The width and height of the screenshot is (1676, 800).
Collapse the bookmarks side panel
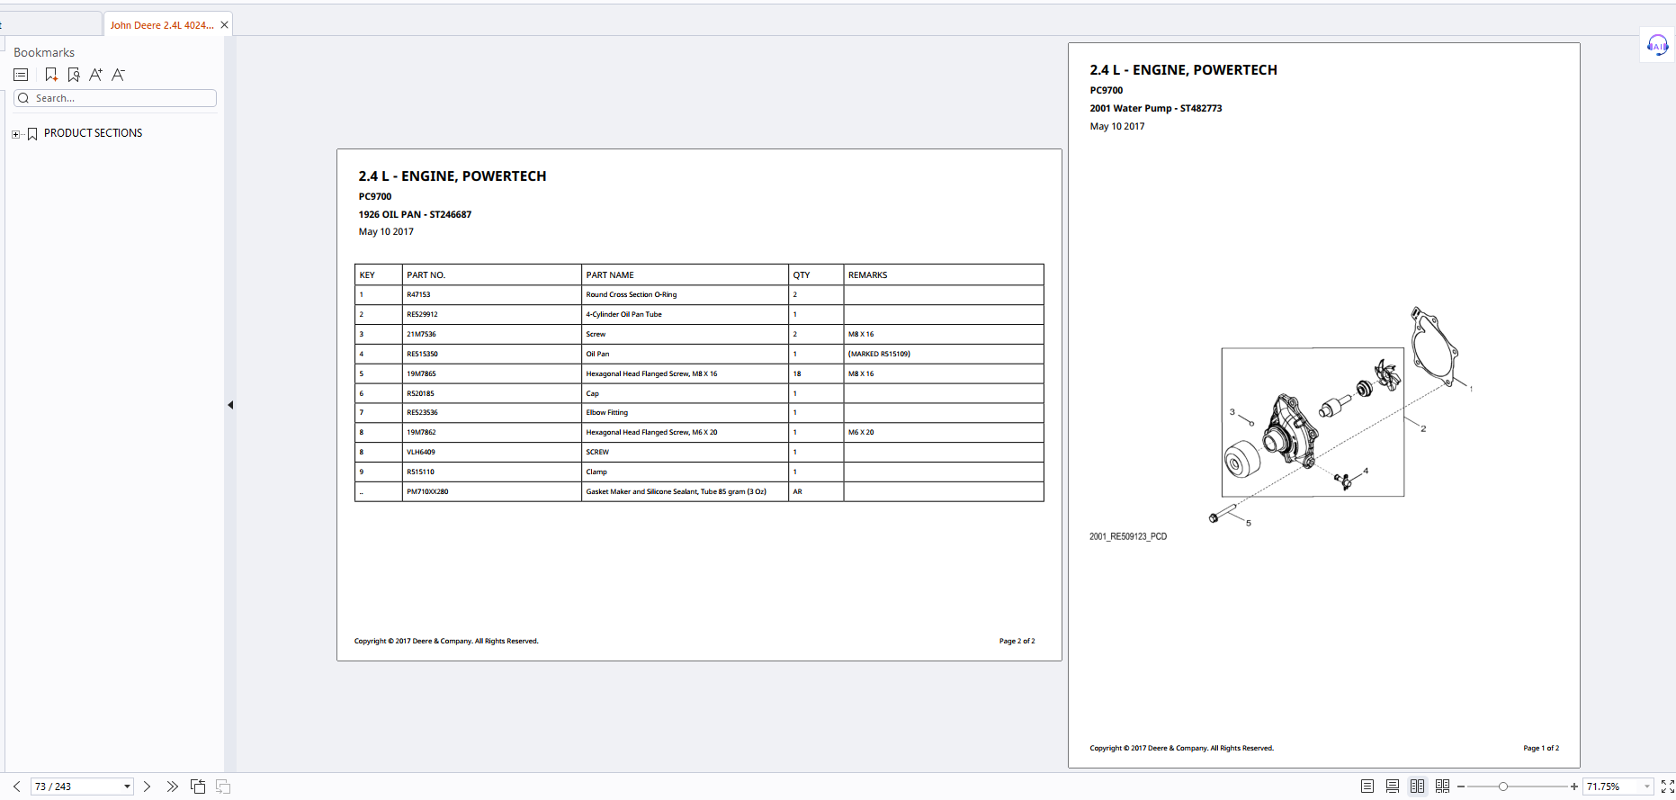pos(230,405)
